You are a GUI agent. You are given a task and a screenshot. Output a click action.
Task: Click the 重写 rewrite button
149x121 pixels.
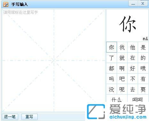[x=29, y=117]
